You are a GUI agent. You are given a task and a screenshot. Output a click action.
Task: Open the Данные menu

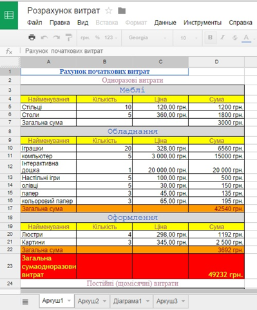coord(165,23)
